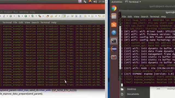Viewport: 175px width, 98px height.
Task: Click the open task folder icon with pencil
Action: click(52, 16)
